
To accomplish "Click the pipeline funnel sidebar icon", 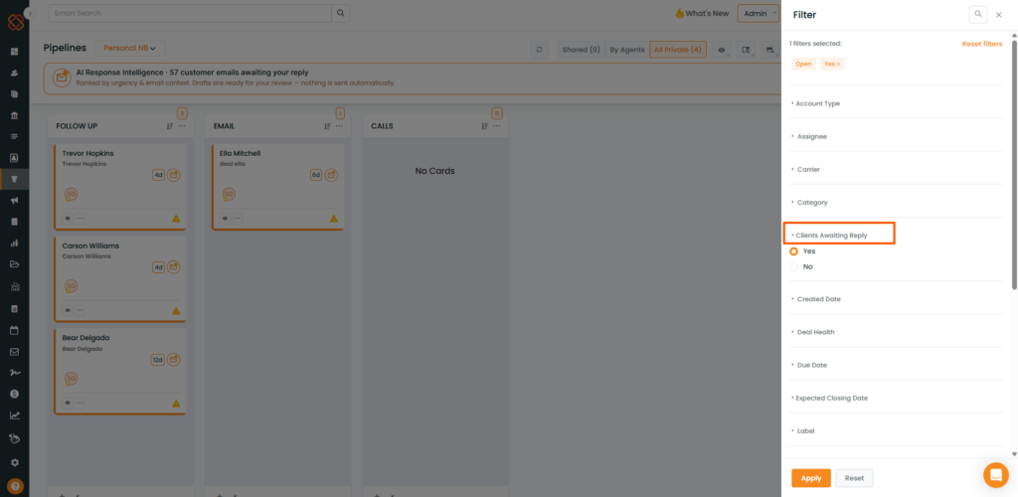I will click(14, 179).
